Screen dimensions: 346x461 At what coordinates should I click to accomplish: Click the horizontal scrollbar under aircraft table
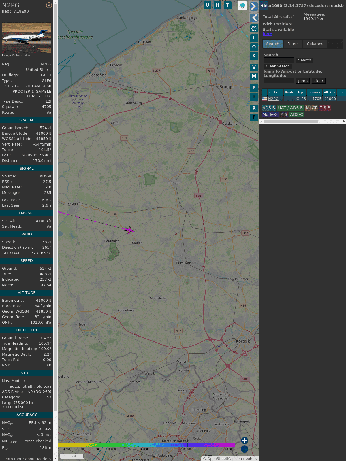(291, 122)
